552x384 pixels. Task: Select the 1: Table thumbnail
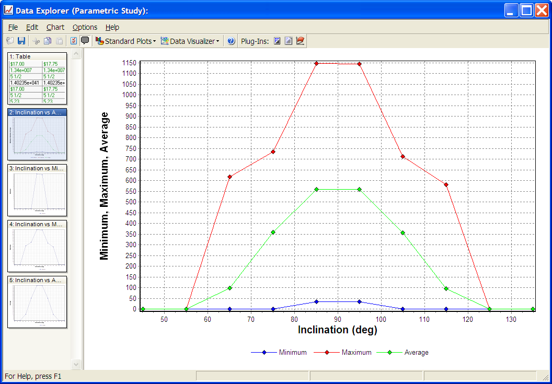click(37, 77)
